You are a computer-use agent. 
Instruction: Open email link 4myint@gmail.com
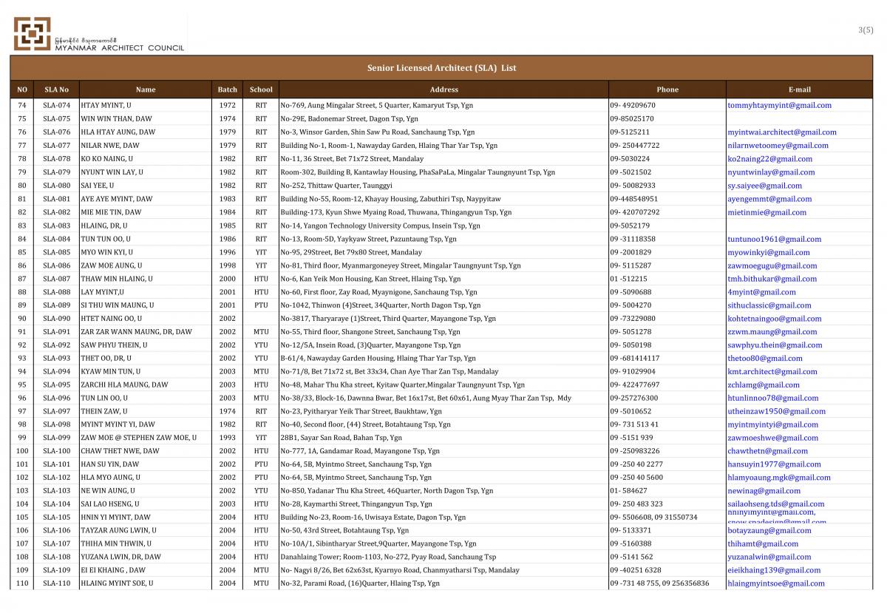point(761,292)
